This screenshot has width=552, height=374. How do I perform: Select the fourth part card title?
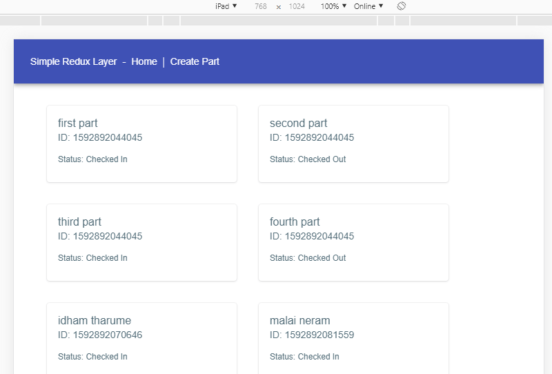click(295, 222)
